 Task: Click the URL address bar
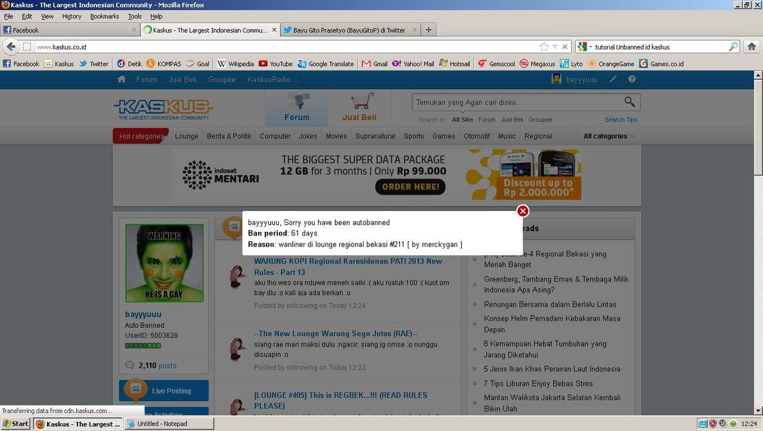pos(286,46)
